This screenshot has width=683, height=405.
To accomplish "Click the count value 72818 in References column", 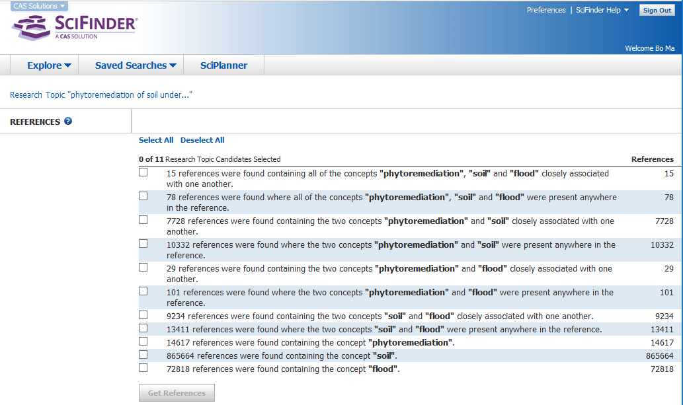I will pyautogui.click(x=662, y=369).
